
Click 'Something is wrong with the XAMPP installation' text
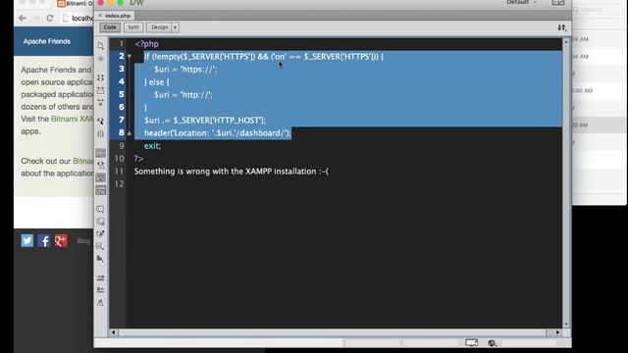(x=225, y=172)
